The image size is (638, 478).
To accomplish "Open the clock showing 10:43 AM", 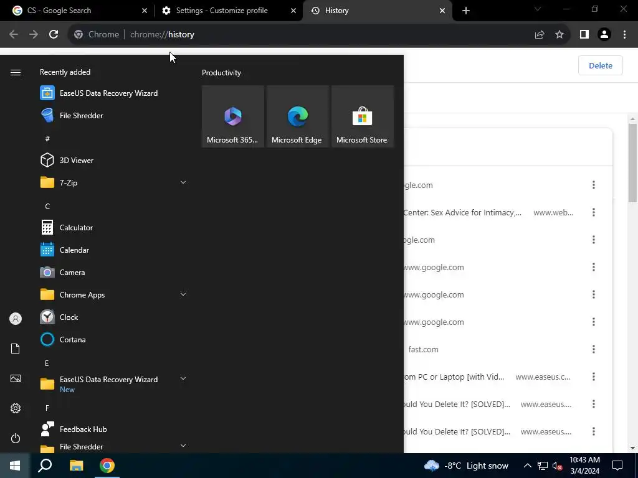I will tap(584, 466).
